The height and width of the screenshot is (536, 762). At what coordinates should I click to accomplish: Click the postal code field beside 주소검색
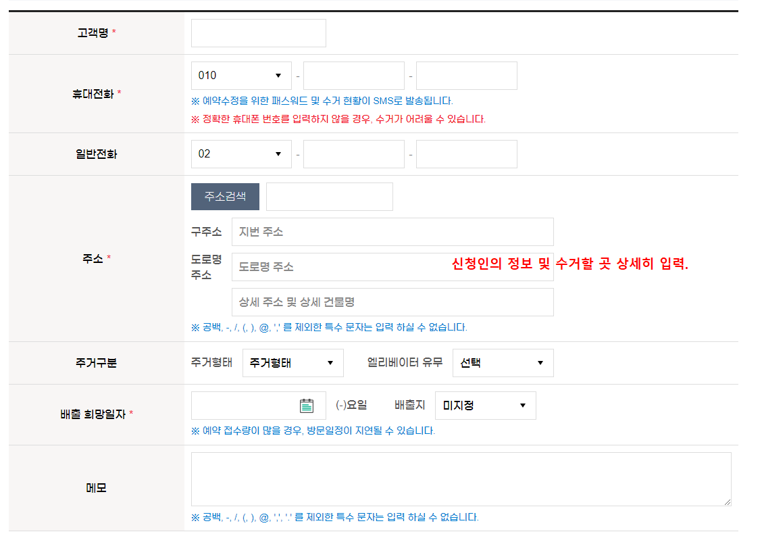coord(330,197)
